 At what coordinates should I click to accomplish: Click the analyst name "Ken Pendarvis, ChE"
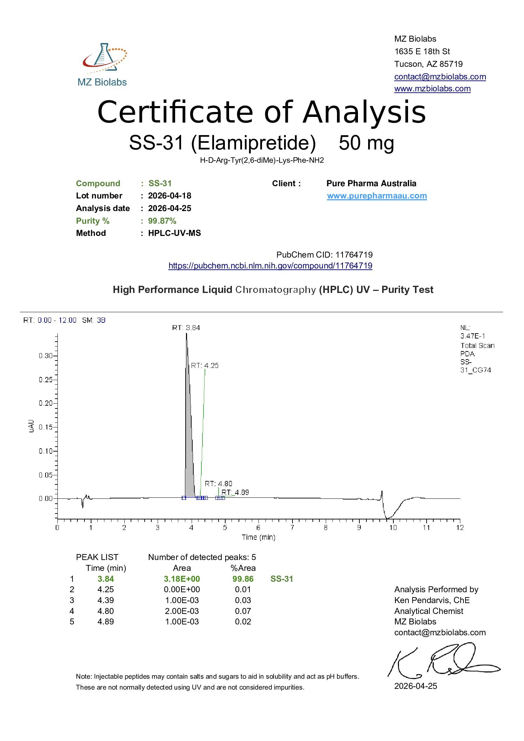coord(432,600)
